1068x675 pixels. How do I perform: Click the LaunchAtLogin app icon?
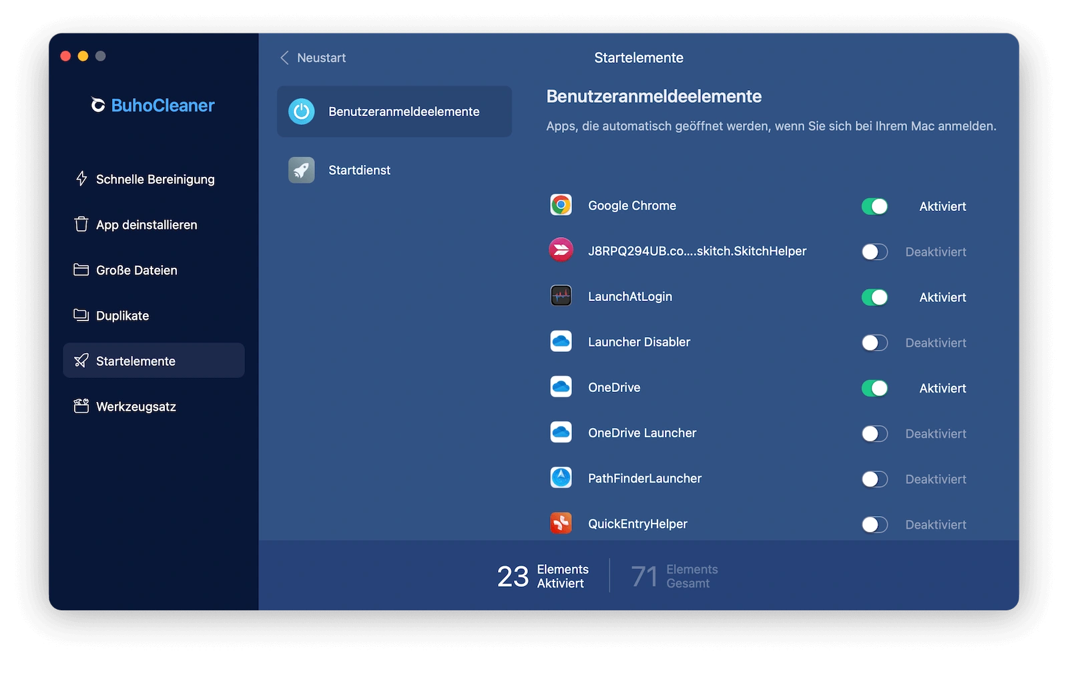(x=561, y=296)
